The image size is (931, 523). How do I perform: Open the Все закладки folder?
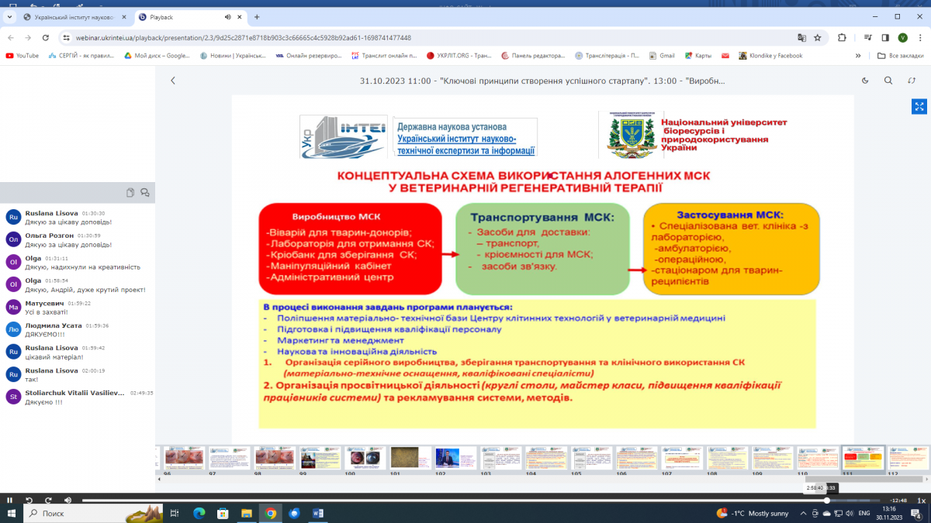pos(900,56)
